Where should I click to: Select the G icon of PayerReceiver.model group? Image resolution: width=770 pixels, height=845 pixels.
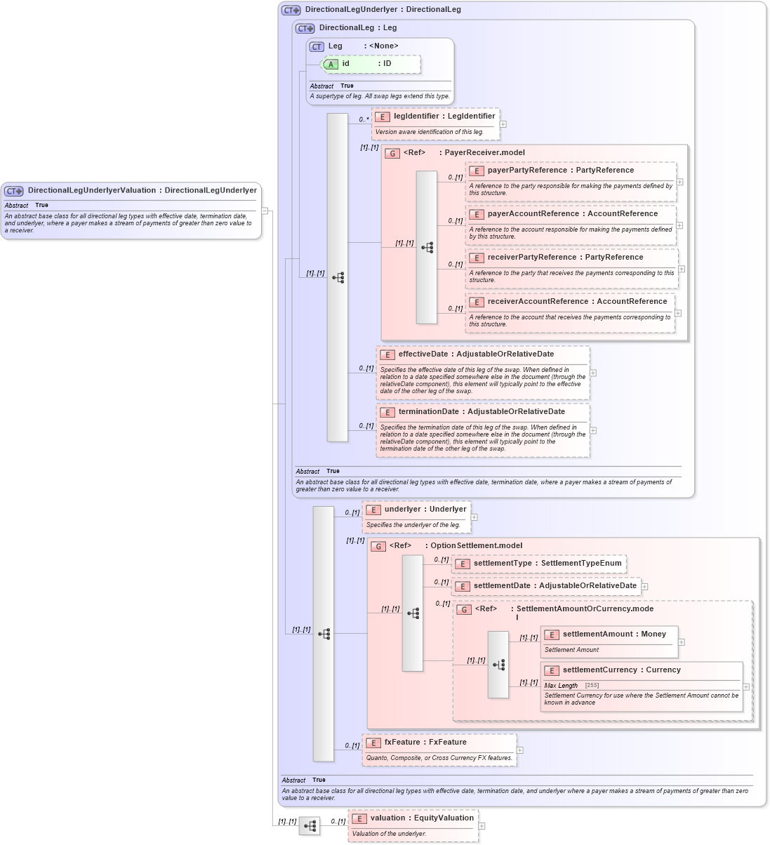(x=391, y=152)
